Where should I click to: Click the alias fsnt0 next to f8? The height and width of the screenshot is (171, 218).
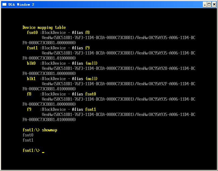click(90, 94)
